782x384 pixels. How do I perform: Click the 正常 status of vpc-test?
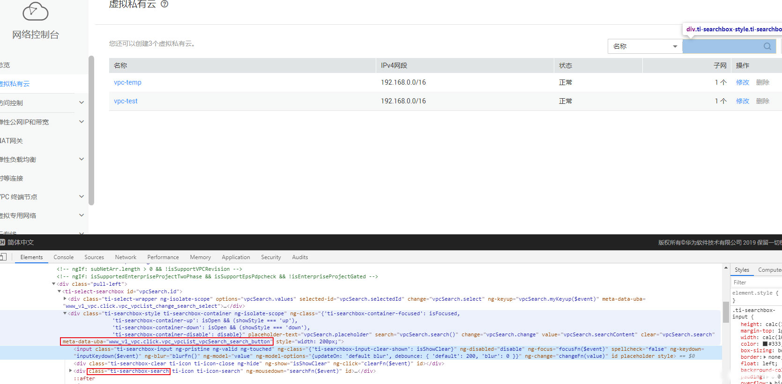566,101
